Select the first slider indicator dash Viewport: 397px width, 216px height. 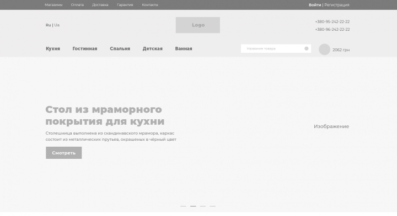[183, 206]
